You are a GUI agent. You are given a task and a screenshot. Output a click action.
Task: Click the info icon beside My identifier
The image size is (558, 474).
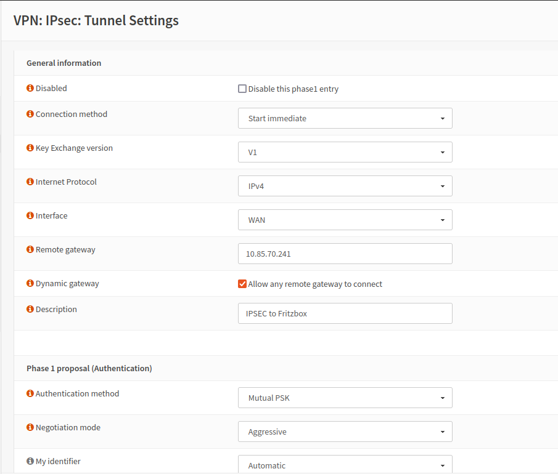tap(30, 461)
